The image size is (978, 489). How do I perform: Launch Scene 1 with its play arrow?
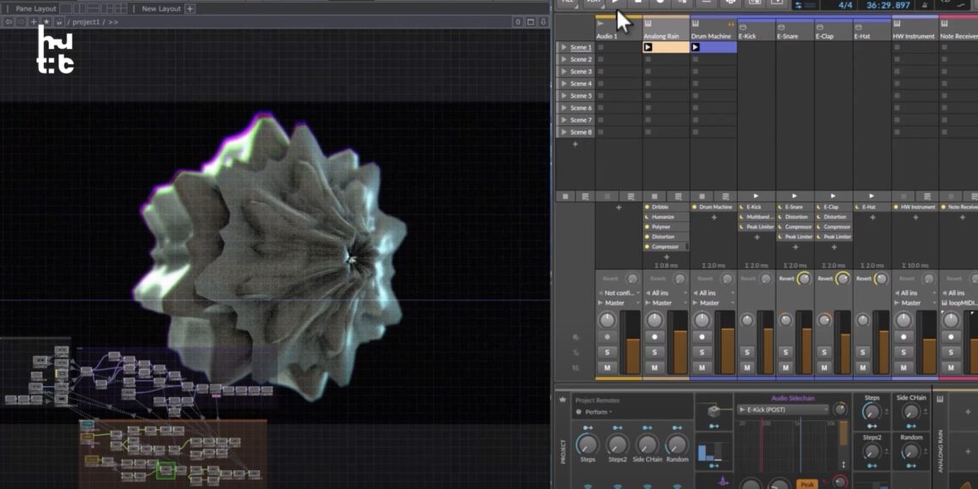pyautogui.click(x=564, y=47)
